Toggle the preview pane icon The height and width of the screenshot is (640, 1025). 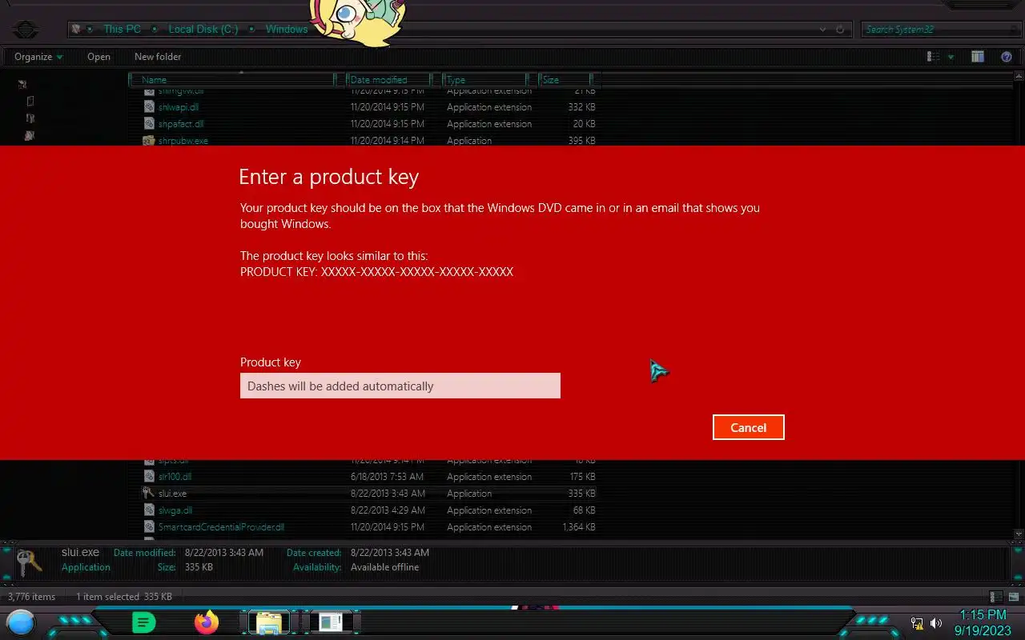(x=977, y=57)
